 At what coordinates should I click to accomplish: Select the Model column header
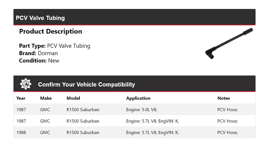click(73, 98)
